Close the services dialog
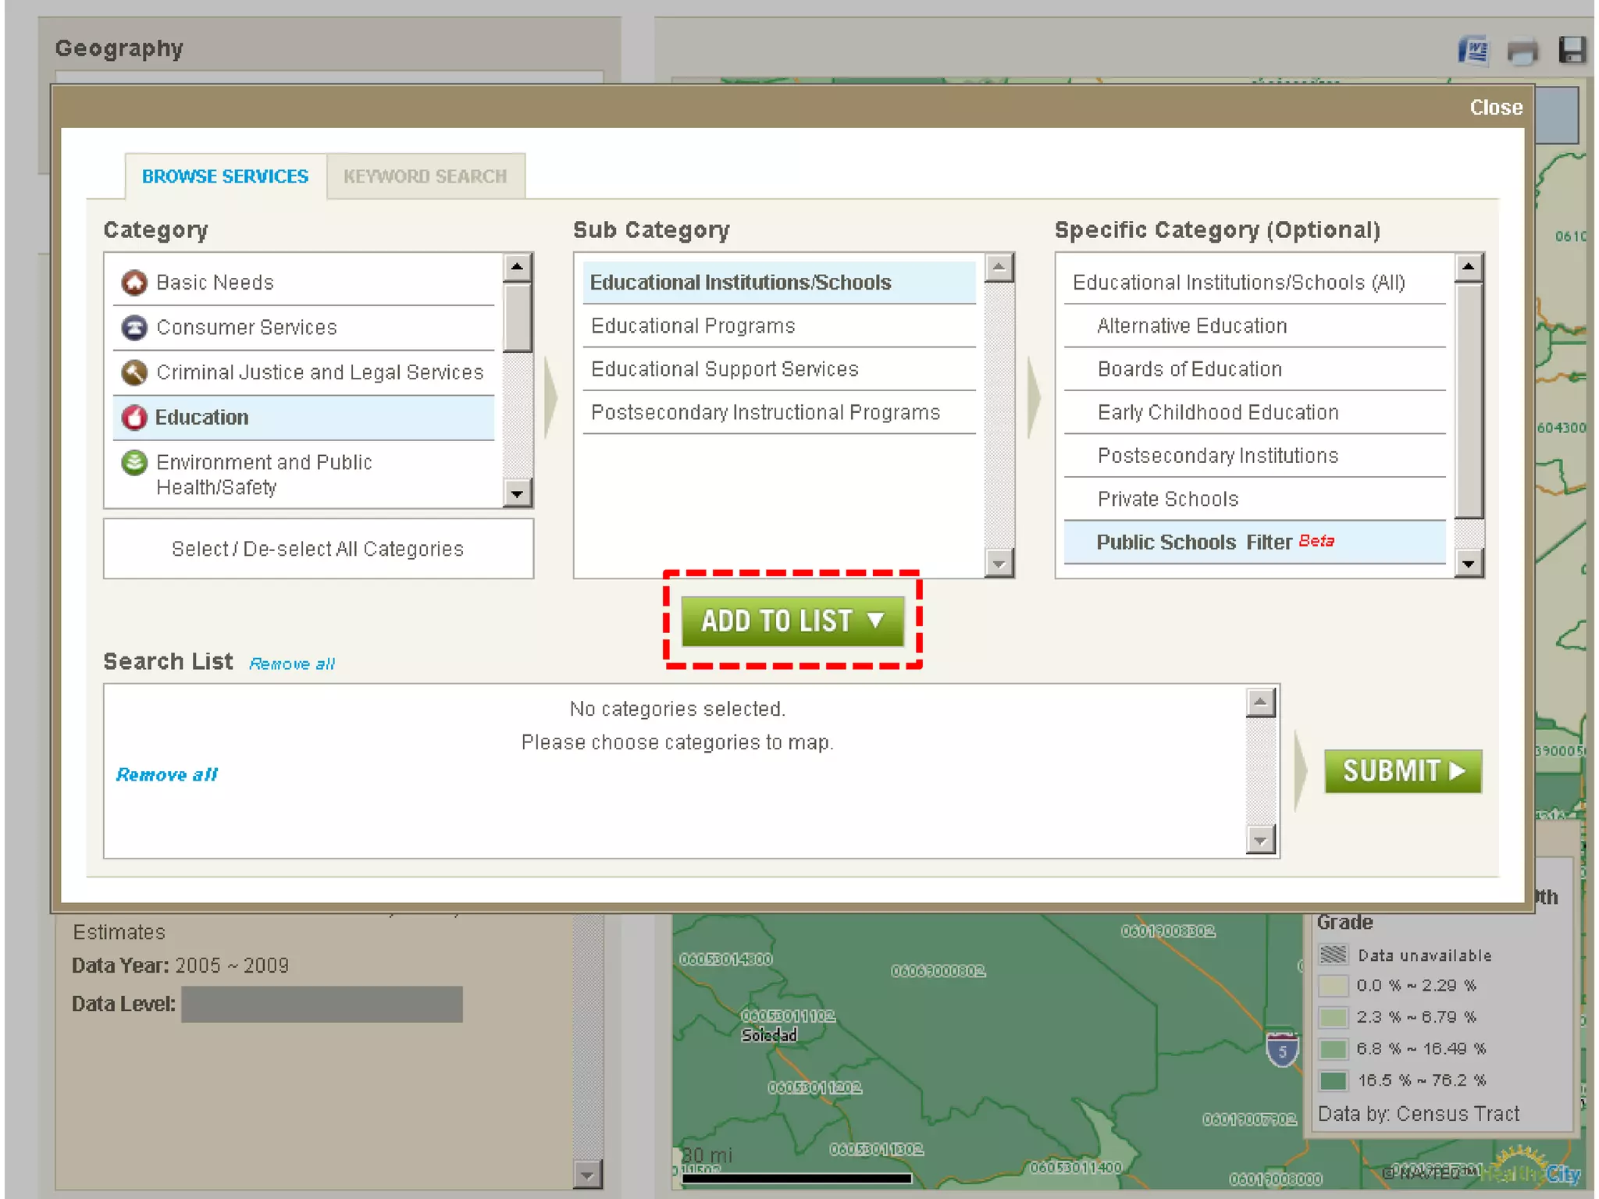 [x=1495, y=108]
